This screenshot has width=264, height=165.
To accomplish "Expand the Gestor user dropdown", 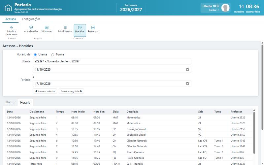I will click(214, 10).
